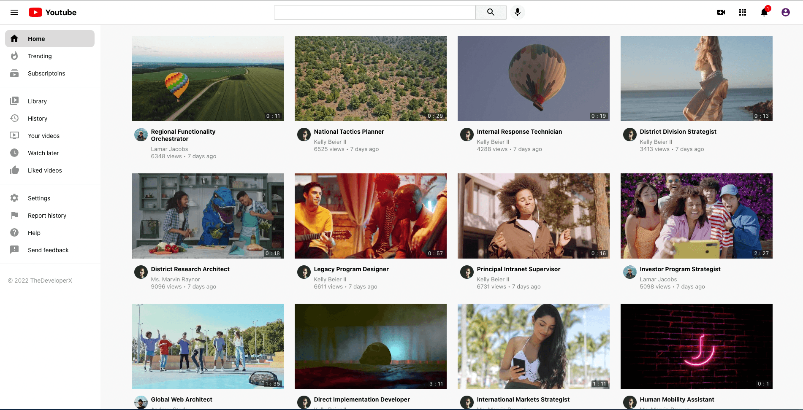Open National Tactics Planner title link
The image size is (803, 410).
pos(349,132)
